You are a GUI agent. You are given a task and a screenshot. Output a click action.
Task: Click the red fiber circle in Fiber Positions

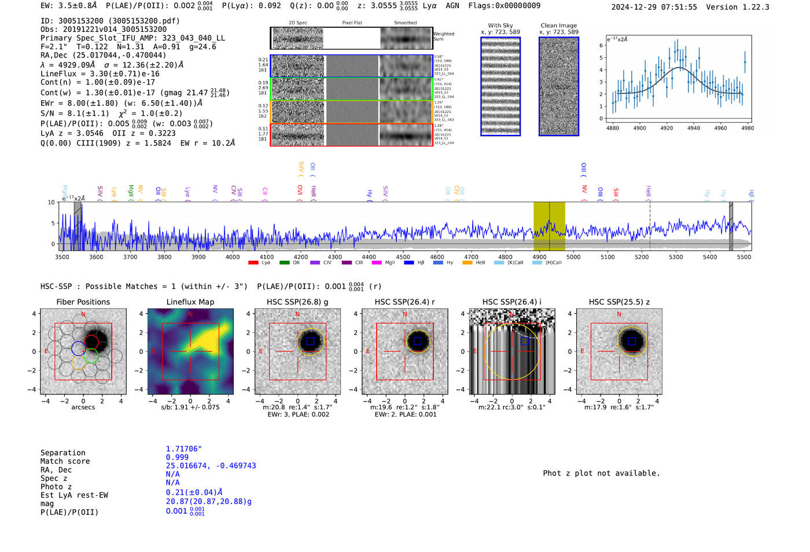click(91, 342)
